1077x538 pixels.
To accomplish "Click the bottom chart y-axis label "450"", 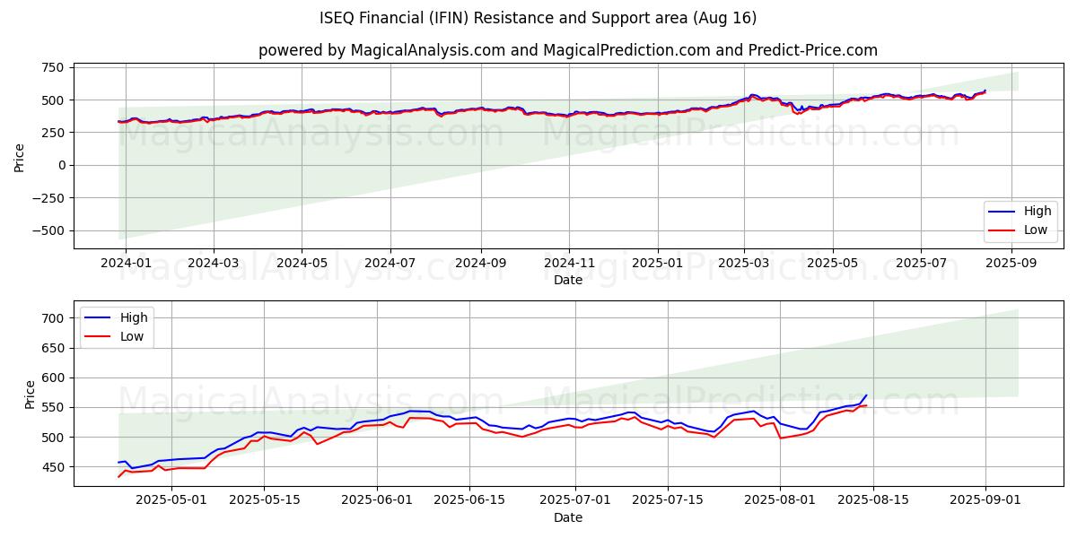I will [52, 467].
